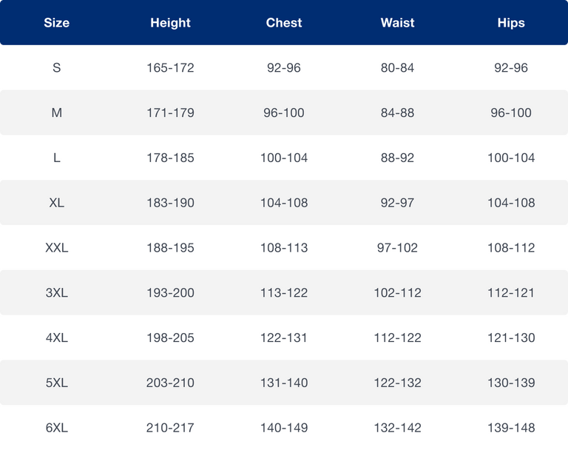
Task: Click height value 178-185 for size L
Action: [170, 158]
